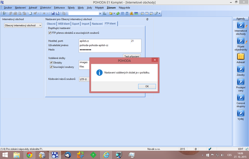Open the Majetek menu
Image resolution: width=249 pixels, height=159 pixels.
click(x=100, y=7)
